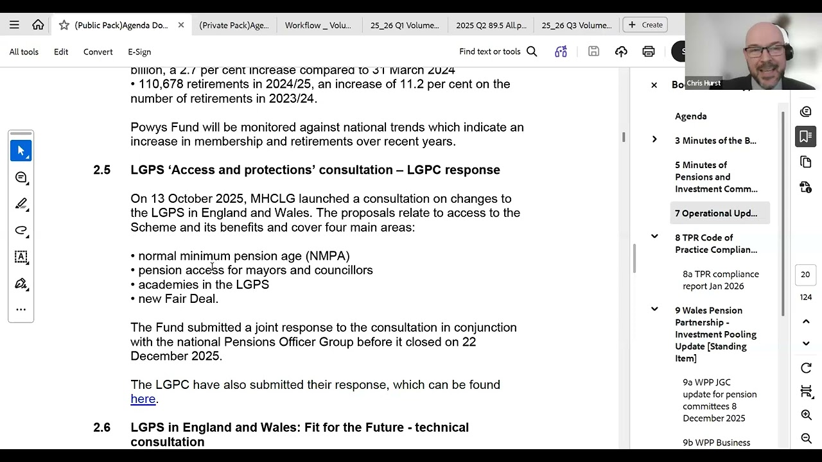This screenshot has height=462, width=822.
Task: Click the Create button
Action: [645, 25]
